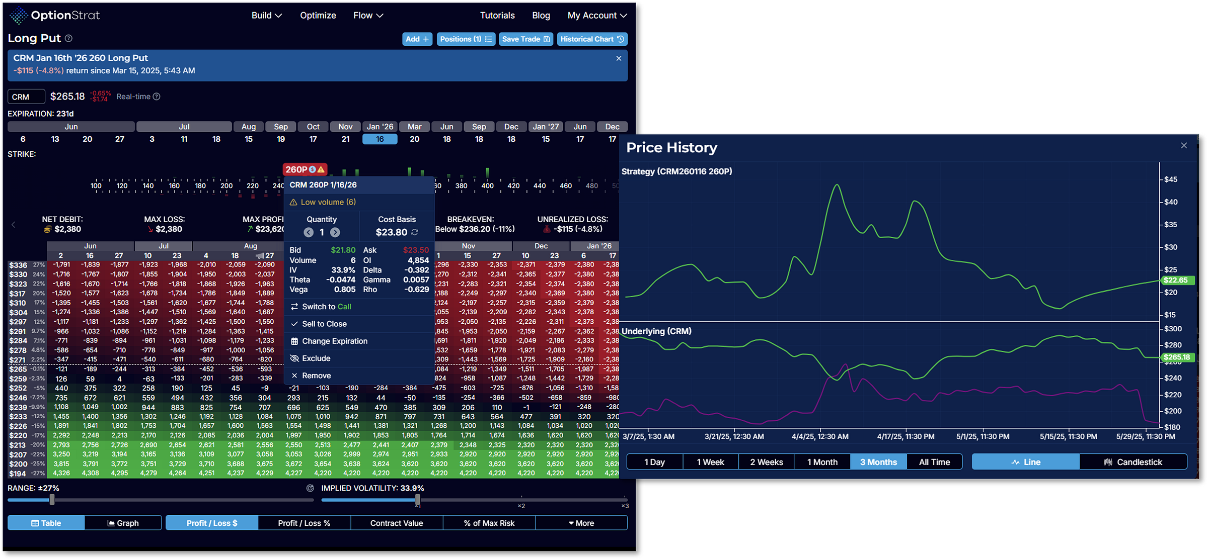Click the Max Loss arrow icon
This screenshot has height=560, width=1208.
150,229
